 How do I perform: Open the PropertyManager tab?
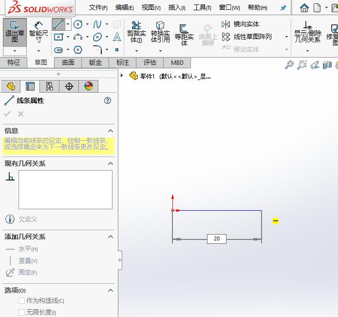(30, 86)
